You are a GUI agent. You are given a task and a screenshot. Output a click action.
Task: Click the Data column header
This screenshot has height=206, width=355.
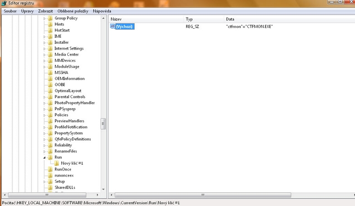coord(272,19)
